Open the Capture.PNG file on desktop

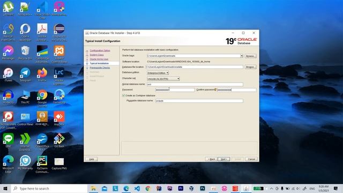click(x=59, y=163)
